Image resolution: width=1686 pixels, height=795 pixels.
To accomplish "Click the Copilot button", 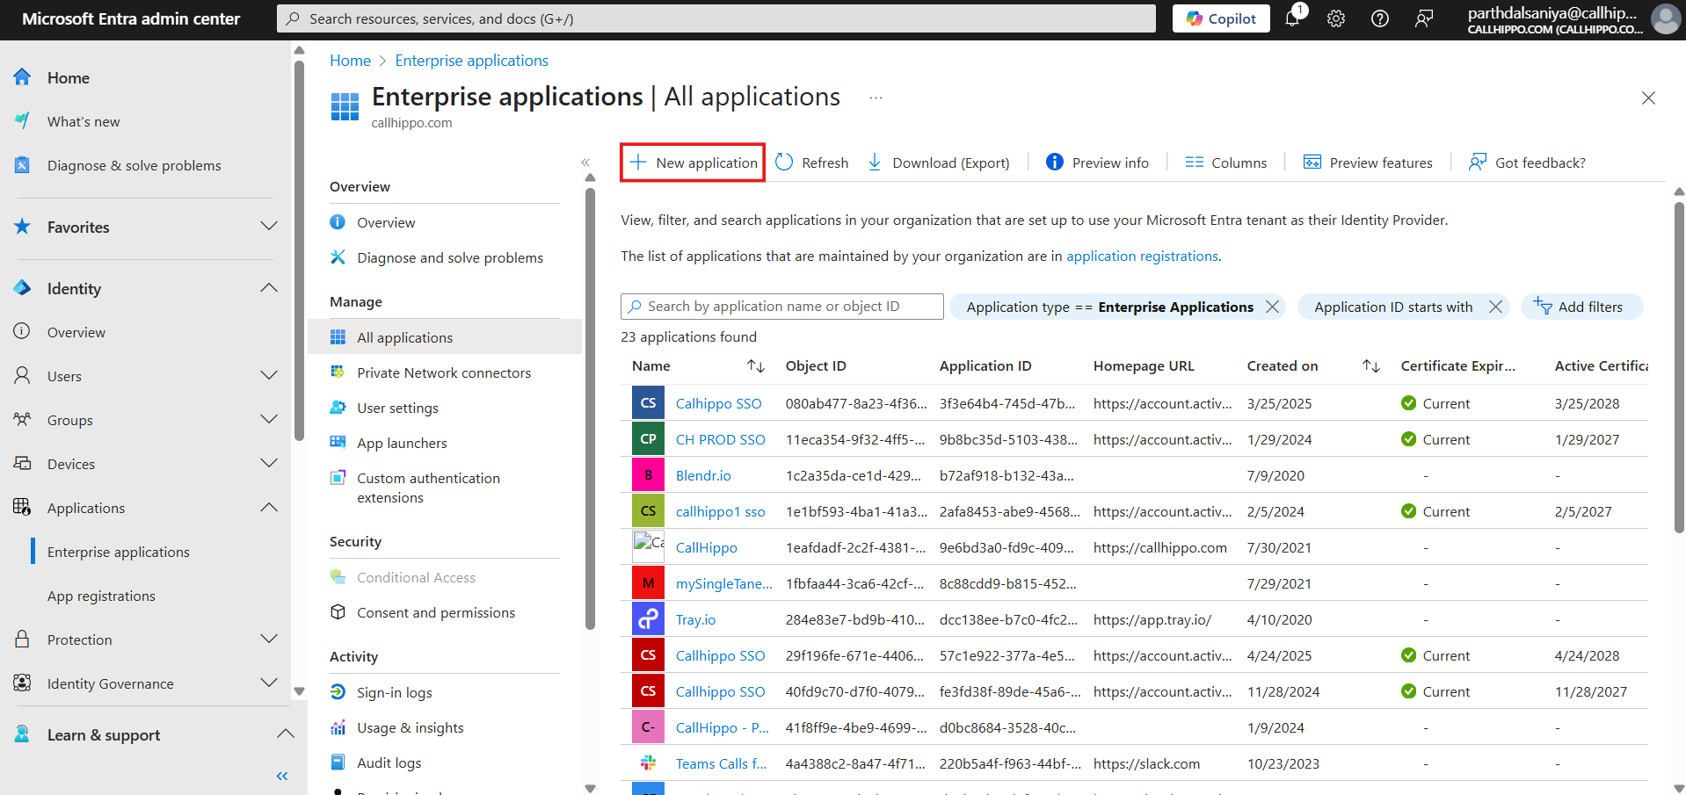I will point(1221,18).
